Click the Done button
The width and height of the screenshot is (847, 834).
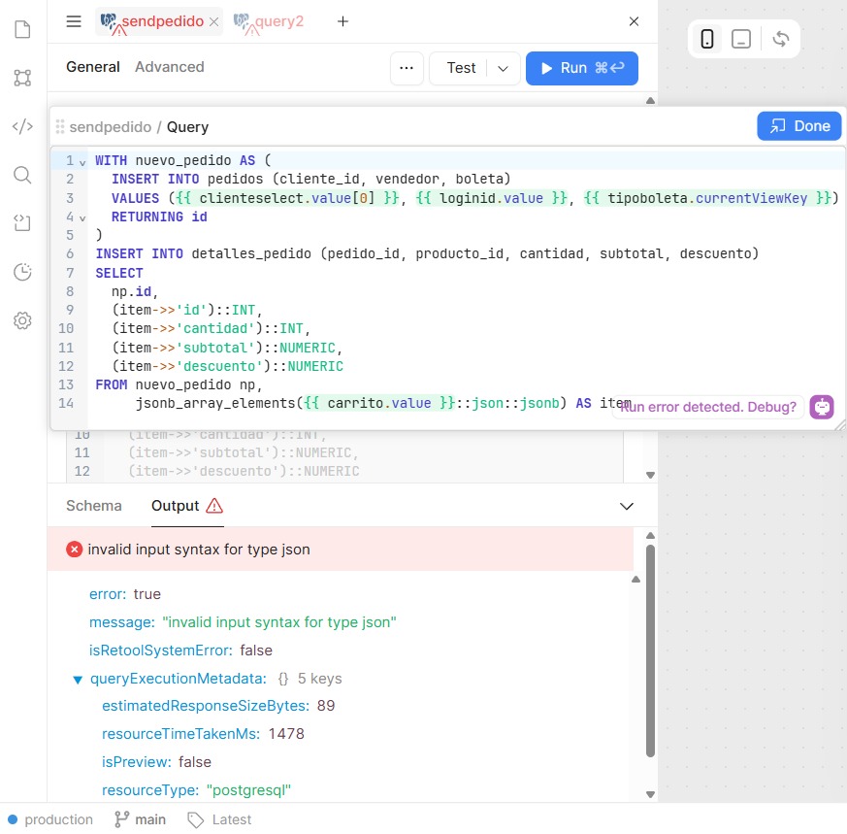(x=799, y=126)
